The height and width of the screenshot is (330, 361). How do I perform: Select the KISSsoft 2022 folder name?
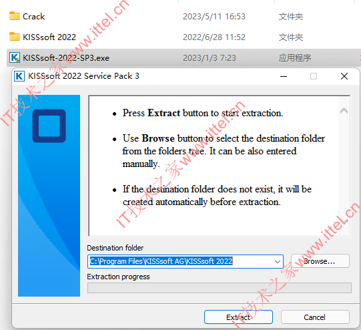[x=49, y=37]
